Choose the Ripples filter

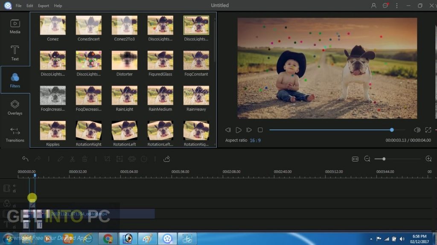(x=52, y=131)
